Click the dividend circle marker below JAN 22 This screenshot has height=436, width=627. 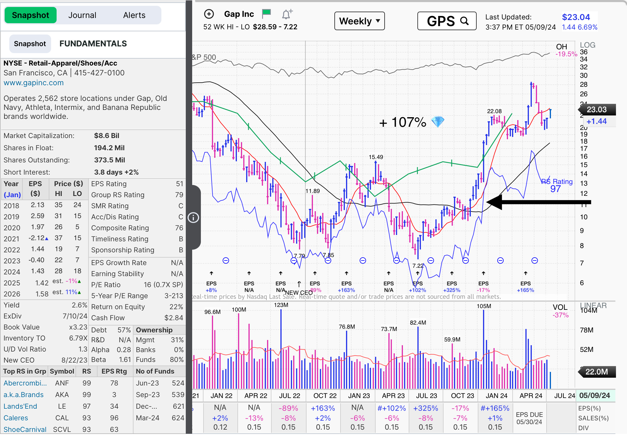click(x=226, y=260)
